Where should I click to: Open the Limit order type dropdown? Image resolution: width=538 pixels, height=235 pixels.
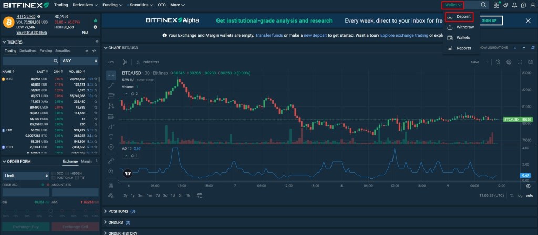tap(26, 176)
